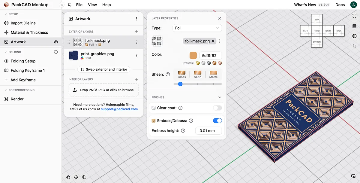Collapse the sidebar with the double-chevron button
This screenshot has width=360, height=183.
click(61, 5)
